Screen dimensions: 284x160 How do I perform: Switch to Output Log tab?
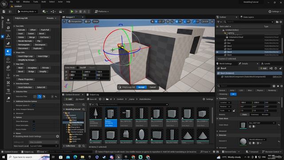coord(93,95)
